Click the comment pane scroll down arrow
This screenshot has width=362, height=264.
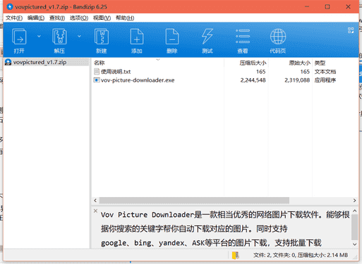click(x=355, y=244)
